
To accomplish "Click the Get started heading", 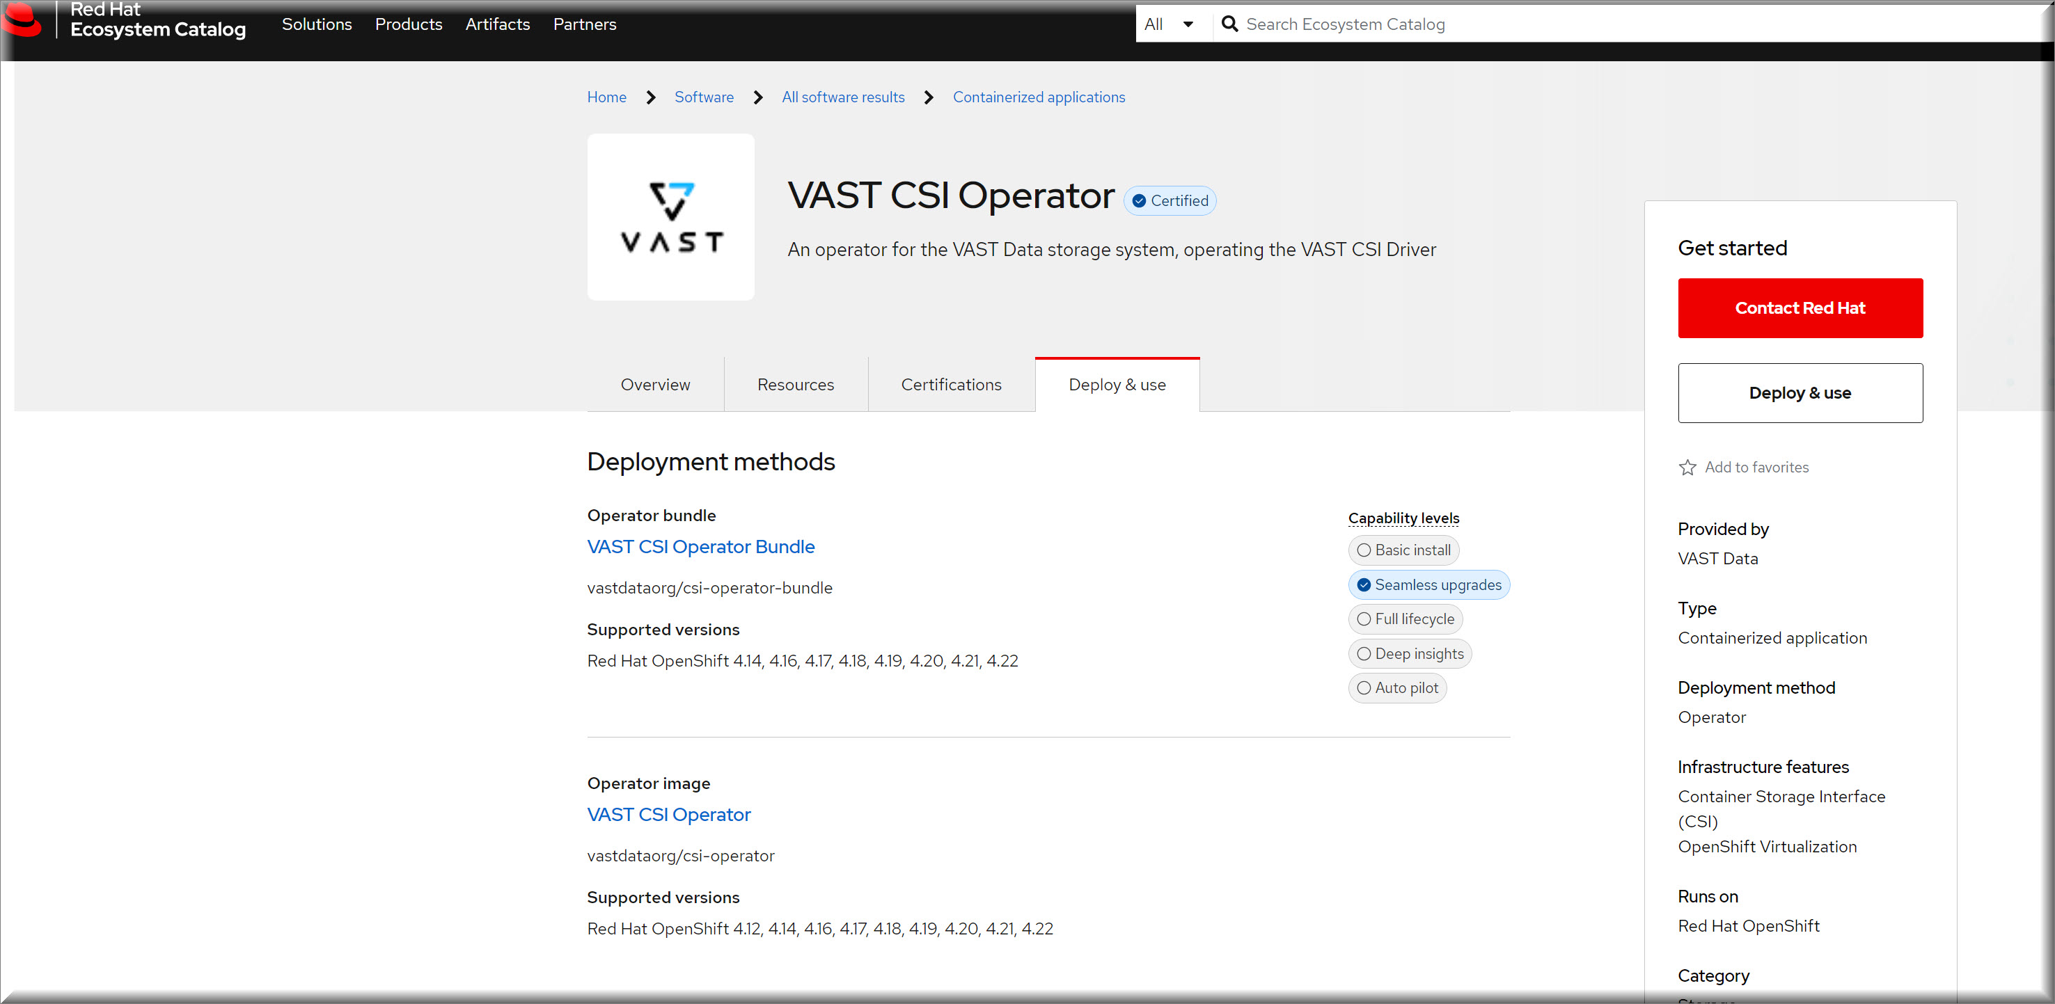I will coord(1732,249).
